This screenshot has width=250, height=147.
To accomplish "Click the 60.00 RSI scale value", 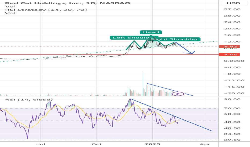I will point(232,114).
